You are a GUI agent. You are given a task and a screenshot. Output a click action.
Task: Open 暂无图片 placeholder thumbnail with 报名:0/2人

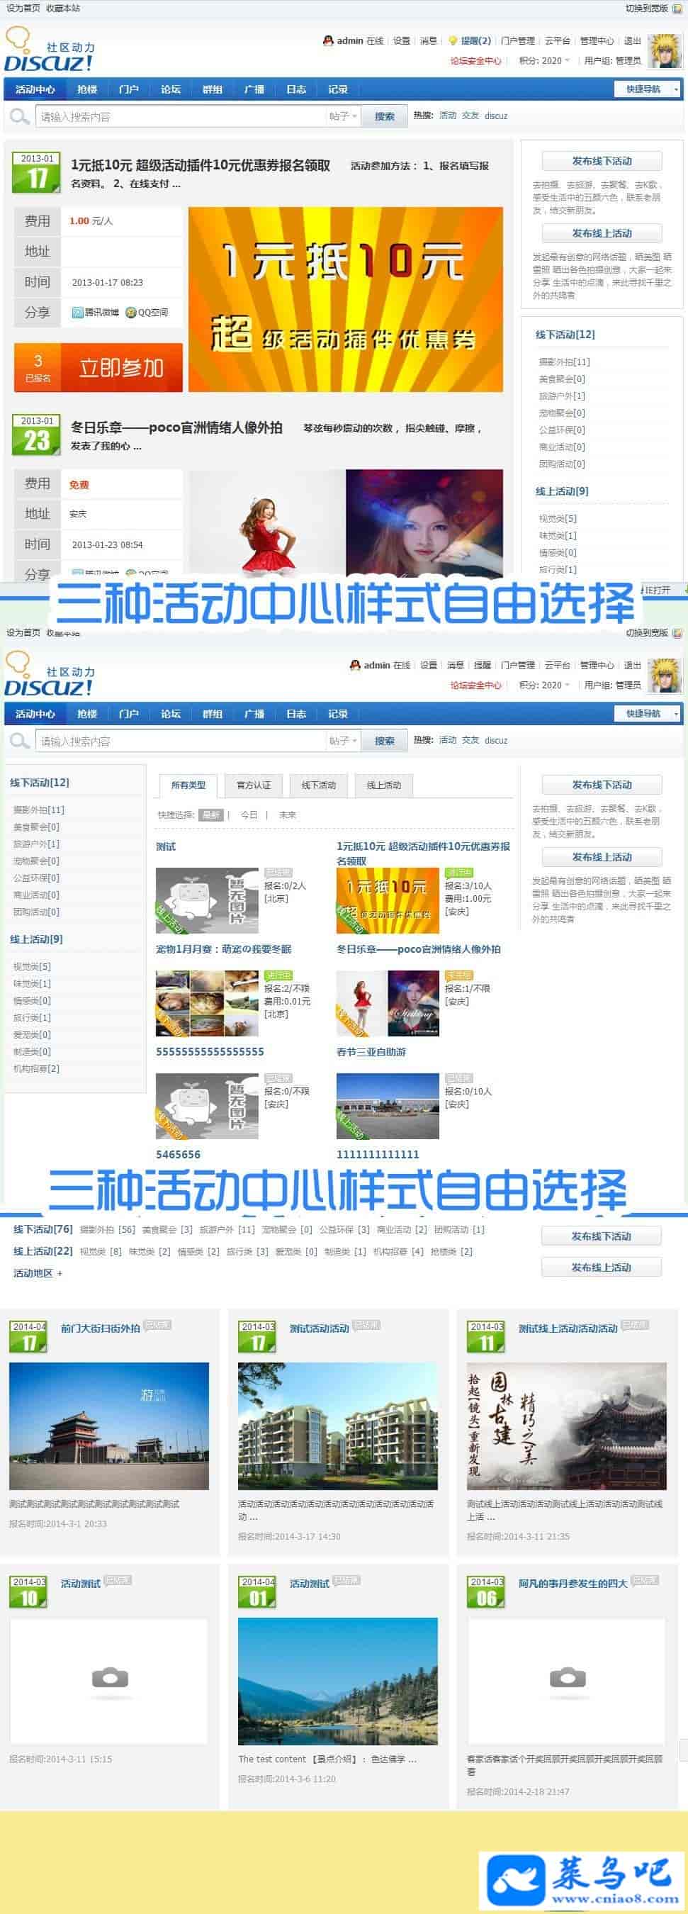tap(207, 900)
